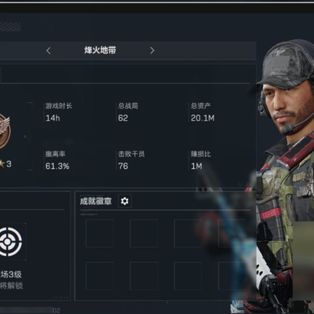Screen dimensions: 314x314
Task: Click the 撤离率 61.3% stat
Action: click(57, 160)
